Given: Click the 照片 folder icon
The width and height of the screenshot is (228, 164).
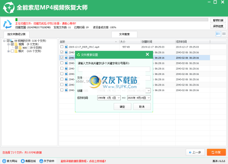Looking at the screenshot, I should (16, 51).
